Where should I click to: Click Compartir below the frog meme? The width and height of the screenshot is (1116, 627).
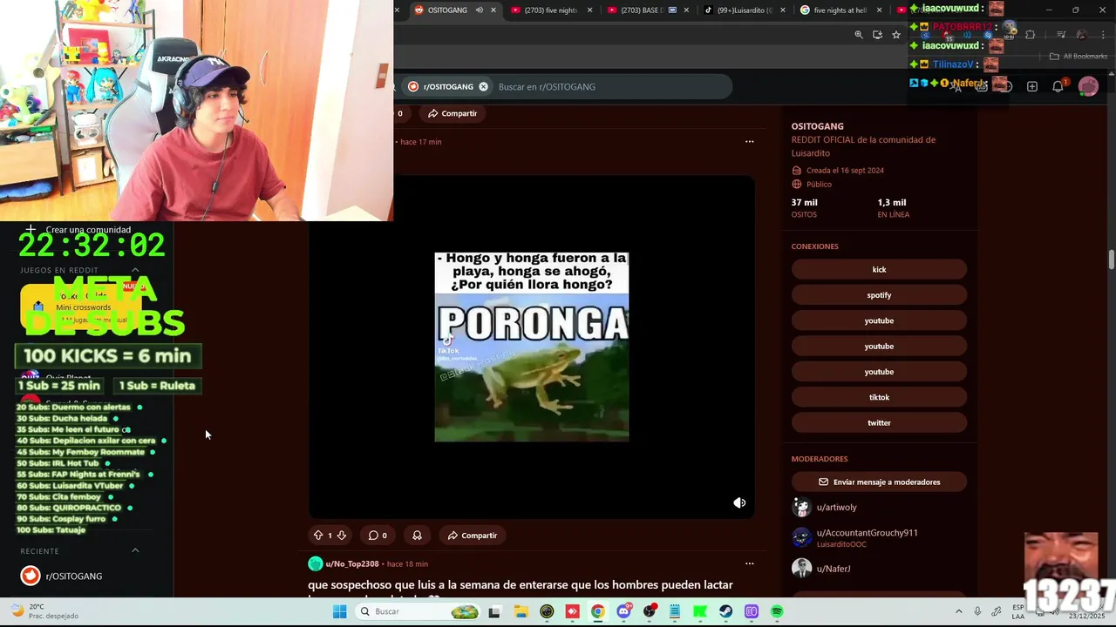tap(472, 536)
